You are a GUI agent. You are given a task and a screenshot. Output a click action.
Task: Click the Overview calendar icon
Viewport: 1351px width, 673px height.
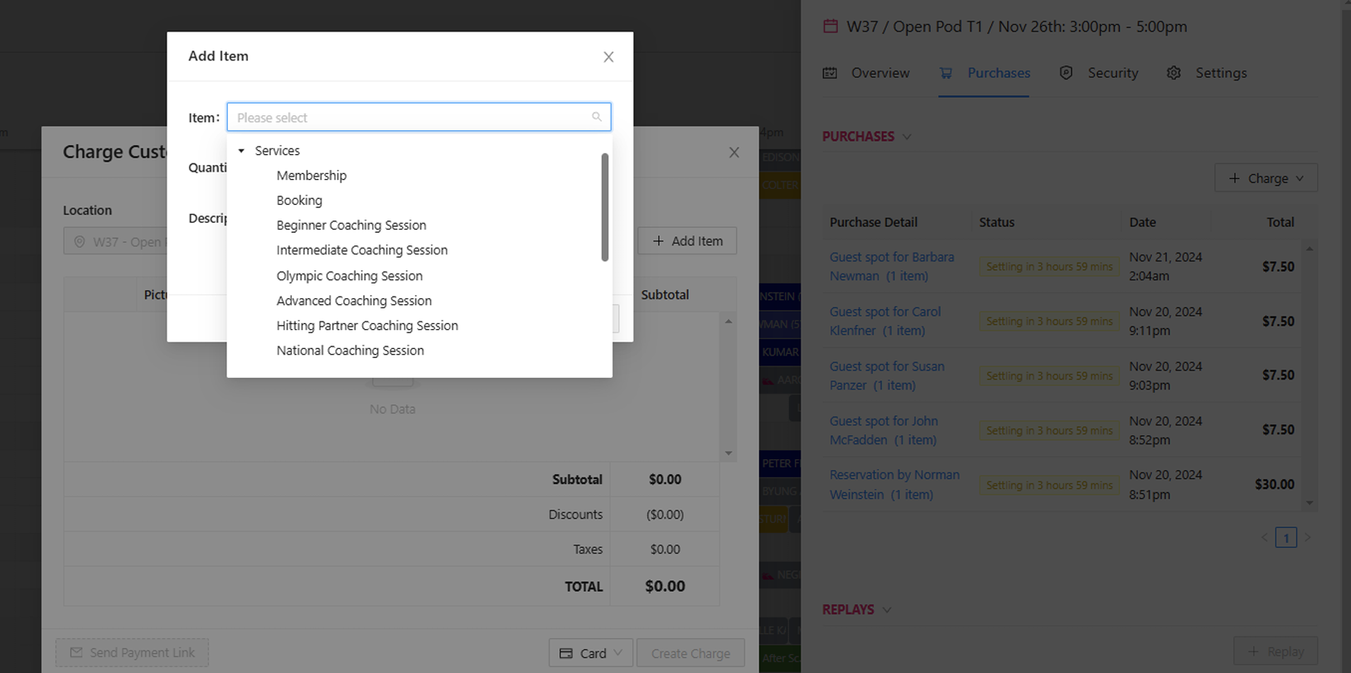coord(830,73)
